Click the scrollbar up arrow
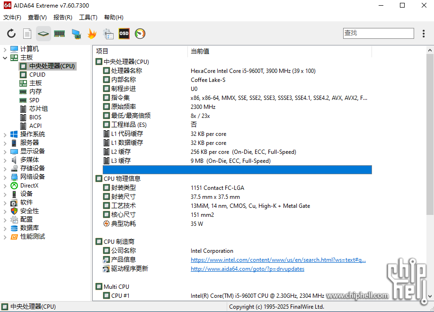Screen dimensions: 434x312 click(430, 50)
